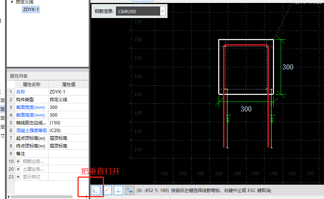324x199 pixels.
Task: Click the horizontal scrollbar under the property list
Action: [41, 197]
